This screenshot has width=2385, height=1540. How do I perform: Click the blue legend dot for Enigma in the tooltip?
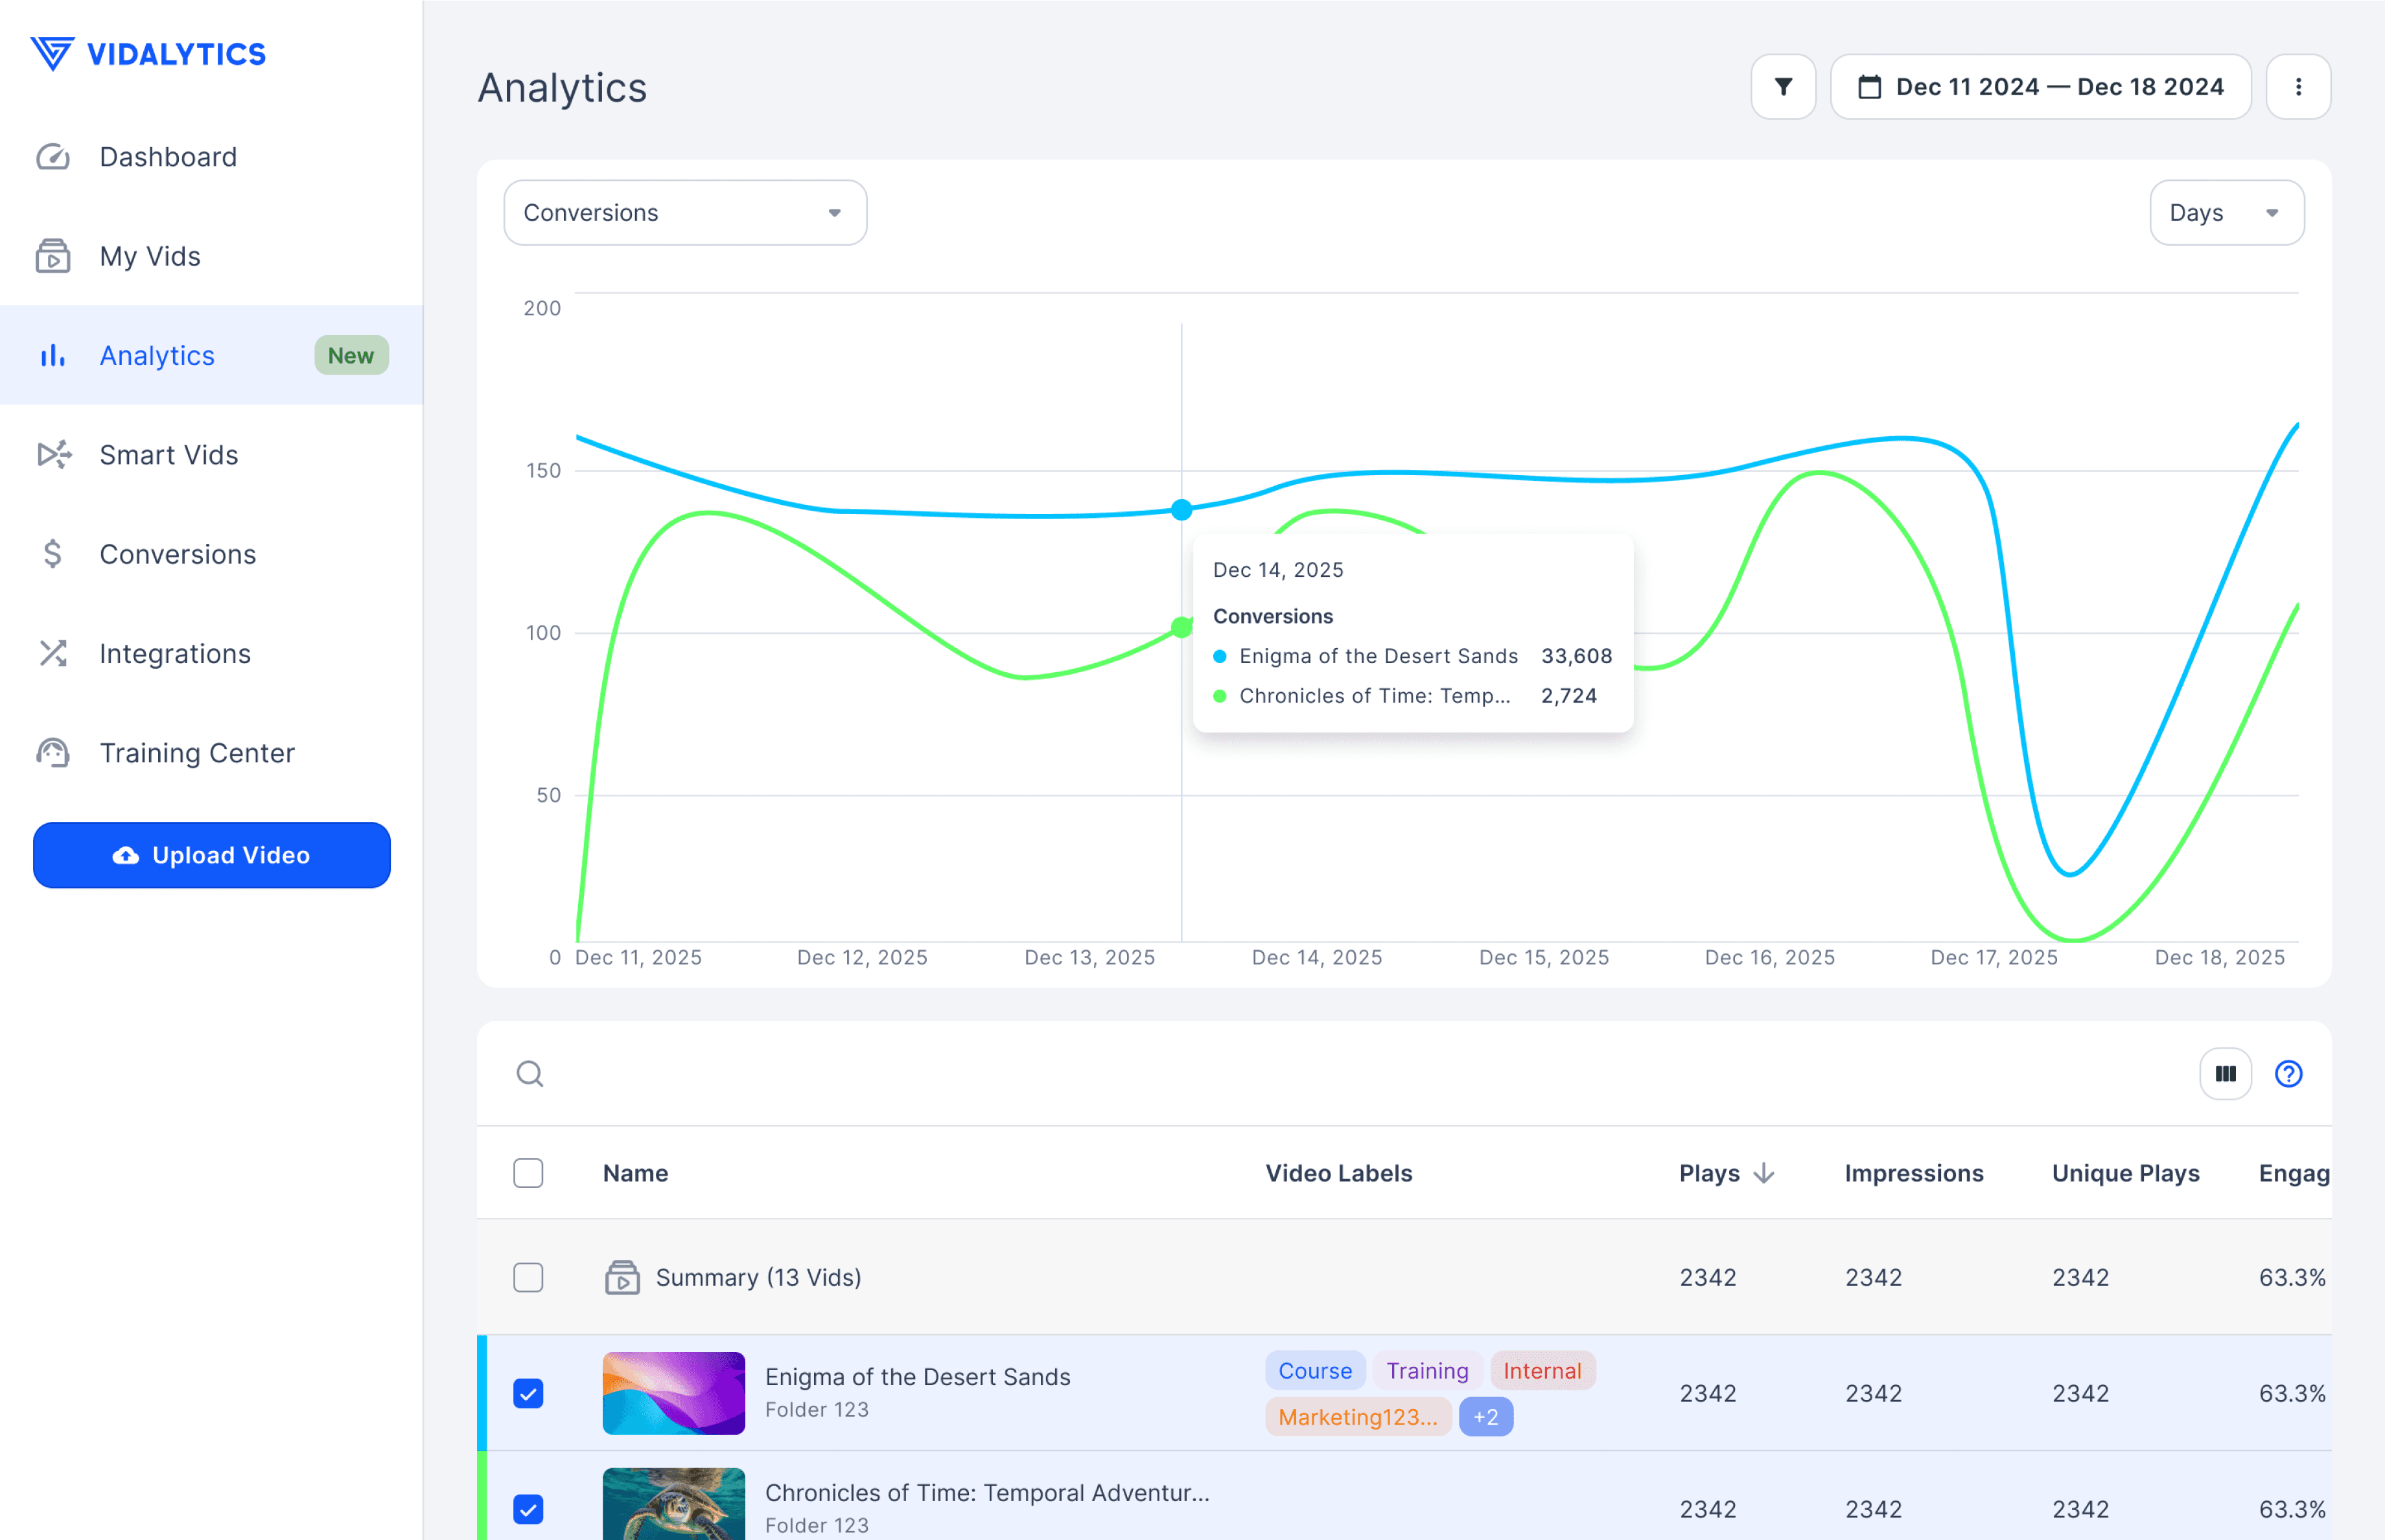1219,656
